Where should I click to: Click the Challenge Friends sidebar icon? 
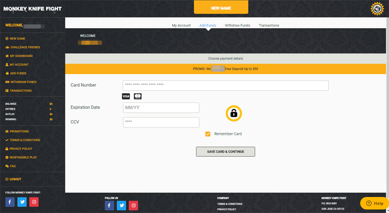7,47
